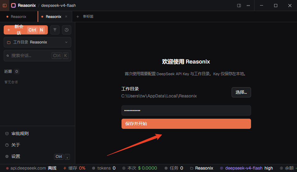Image resolution: width=297 pixels, height=172 pixels.
Task: Toggle the sidebar panel icon in title bar
Action: [x=5, y=6]
